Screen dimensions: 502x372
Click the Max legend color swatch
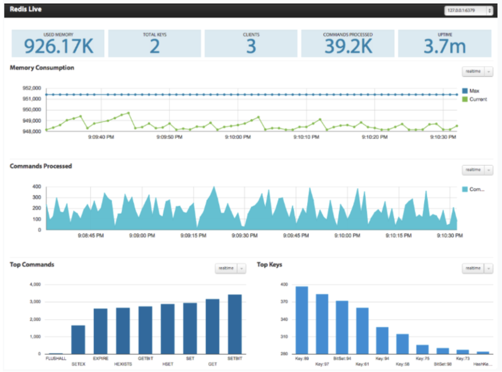click(x=465, y=91)
